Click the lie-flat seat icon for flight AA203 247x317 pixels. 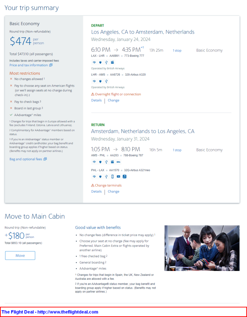[118, 162]
